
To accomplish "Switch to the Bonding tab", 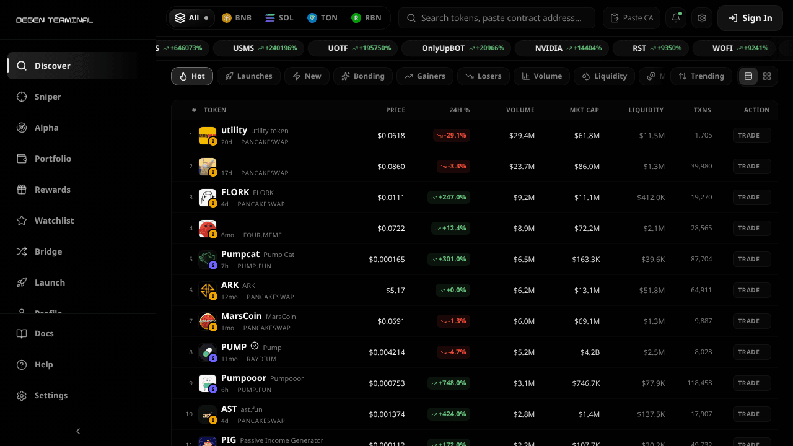I will click(363, 76).
